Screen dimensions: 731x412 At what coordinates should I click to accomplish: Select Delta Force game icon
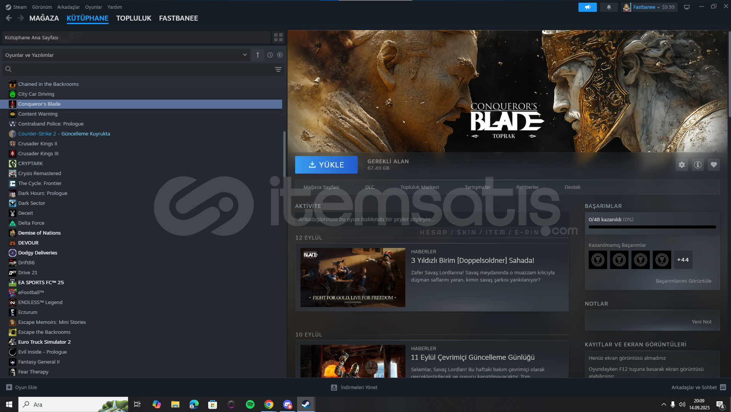click(x=13, y=223)
